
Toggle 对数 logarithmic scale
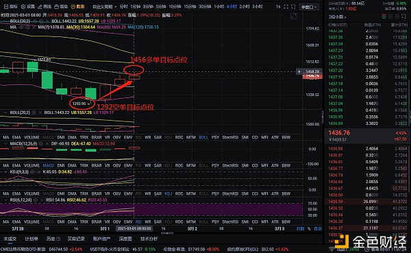(300, 228)
